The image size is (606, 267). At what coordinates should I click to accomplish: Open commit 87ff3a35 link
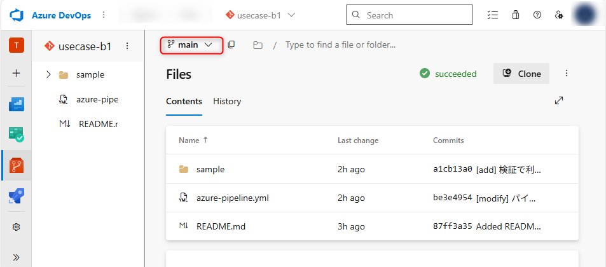click(453, 226)
